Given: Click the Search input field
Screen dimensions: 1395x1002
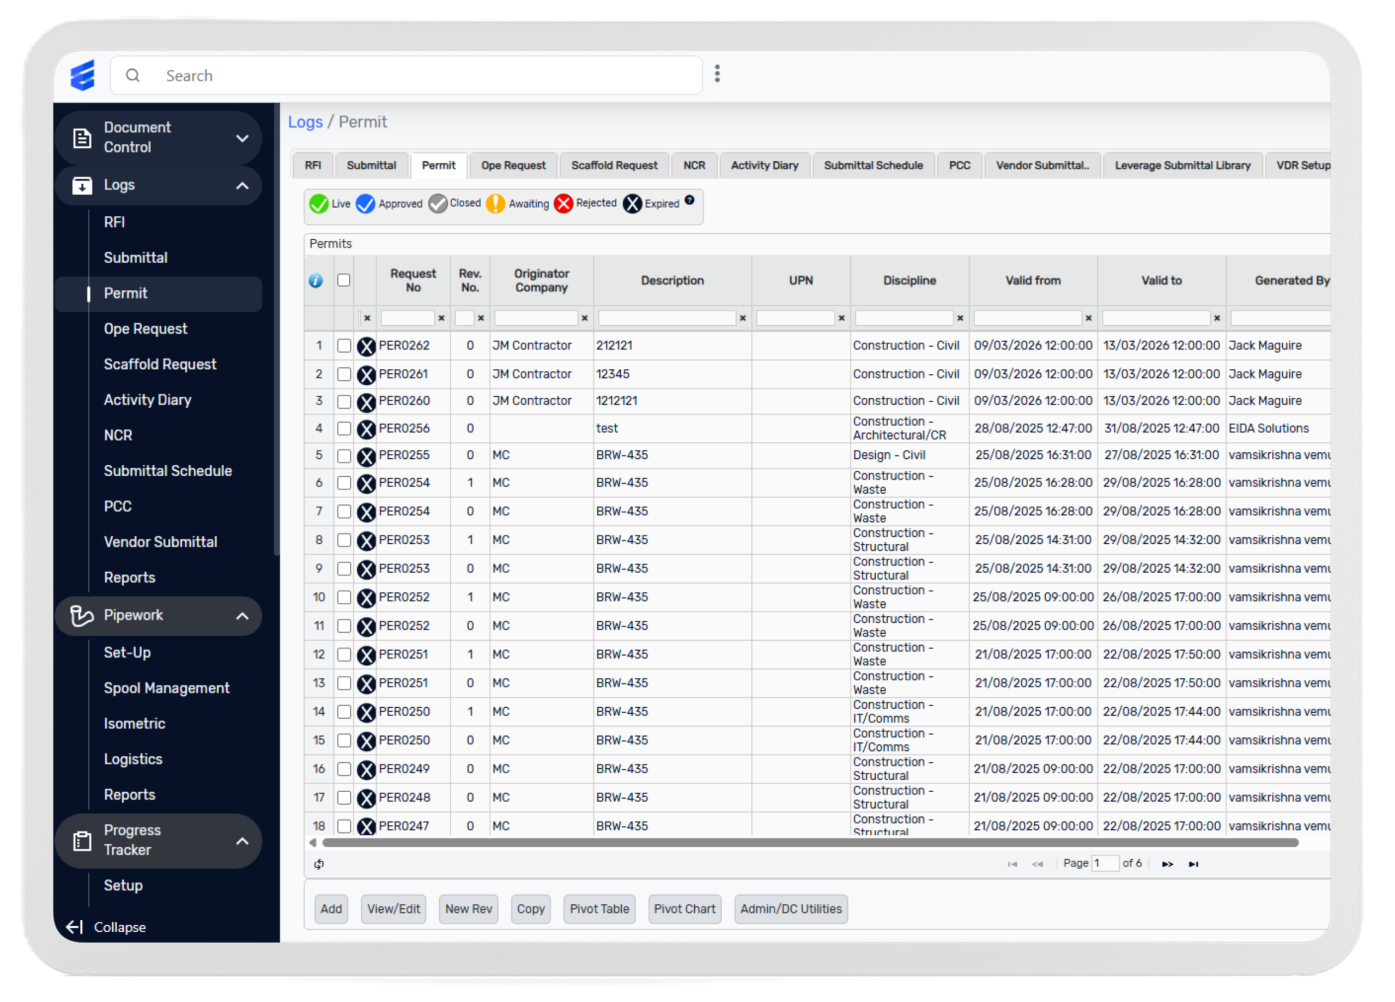Looking at the screenshot, I should (406, 76).
